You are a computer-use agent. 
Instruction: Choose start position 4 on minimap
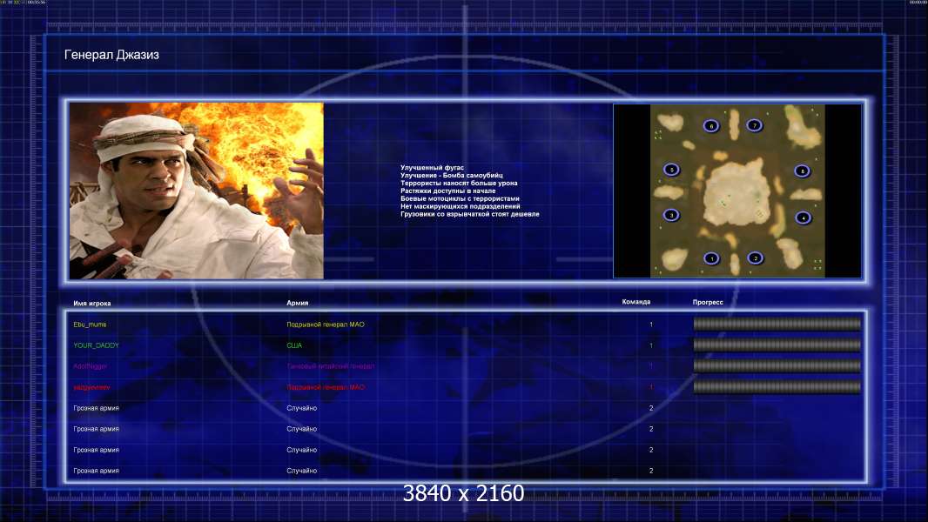tap(804, 217)
